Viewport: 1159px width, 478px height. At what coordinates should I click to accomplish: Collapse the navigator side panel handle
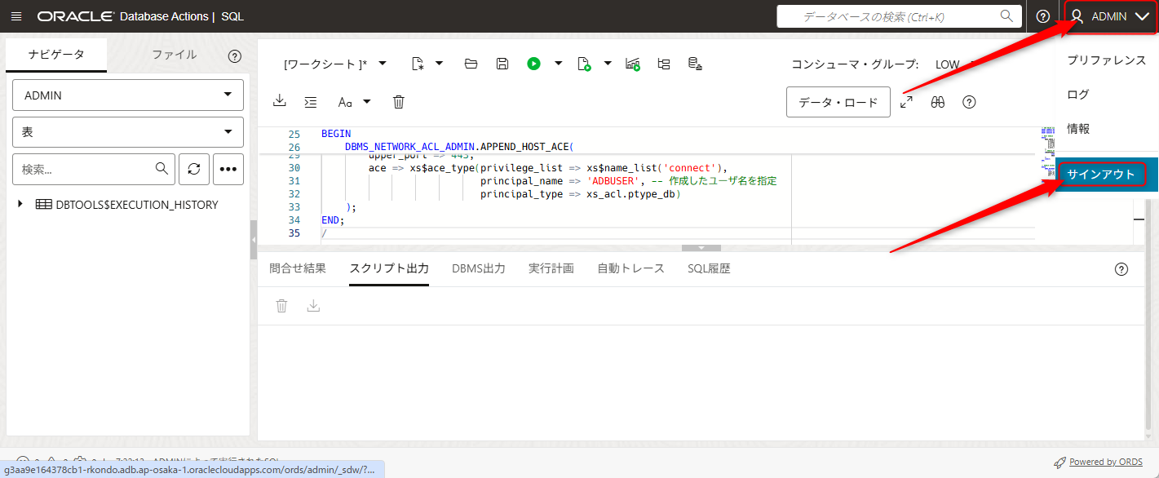254,239
